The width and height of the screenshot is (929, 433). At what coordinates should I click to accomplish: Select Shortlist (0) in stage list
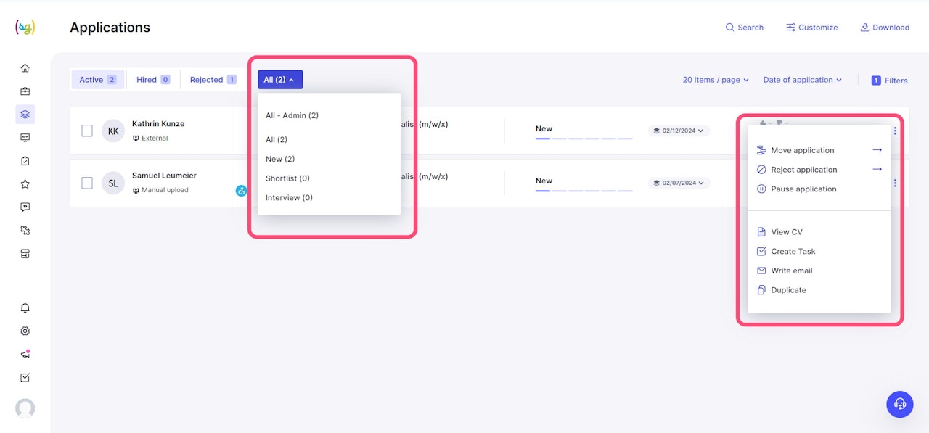[x=287, y=178]
